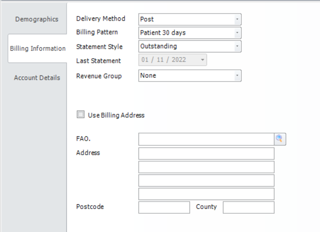Select the third Address line field

point(206,180)
